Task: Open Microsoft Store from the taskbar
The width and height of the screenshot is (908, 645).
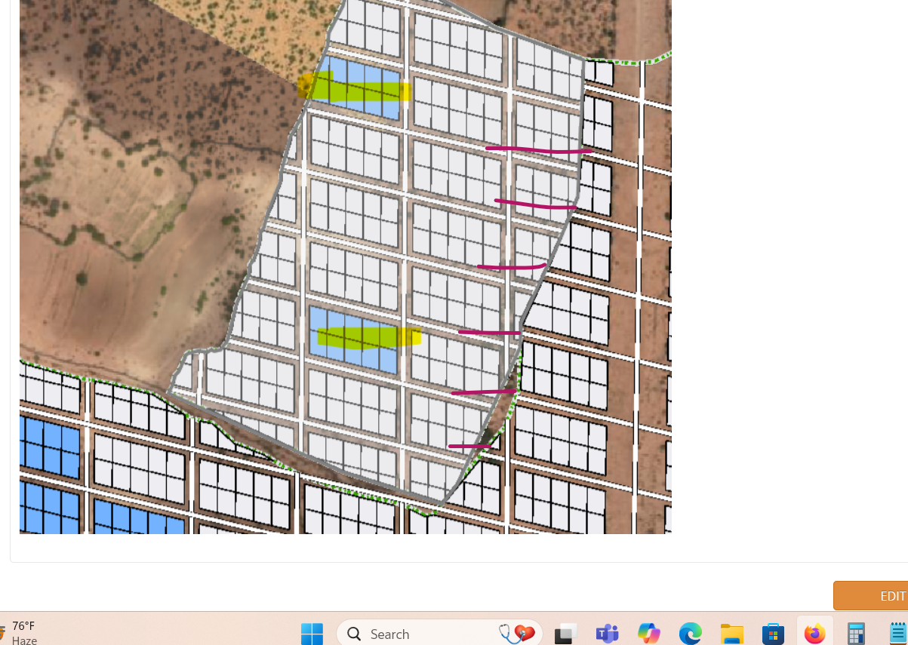Action: pos(773,634)
